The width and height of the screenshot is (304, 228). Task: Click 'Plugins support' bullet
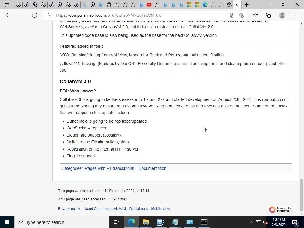(81, 156)
